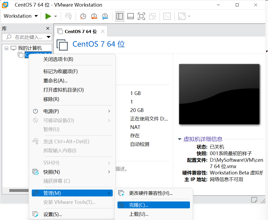Close the CentOS 7 64 位 tab

103,32
